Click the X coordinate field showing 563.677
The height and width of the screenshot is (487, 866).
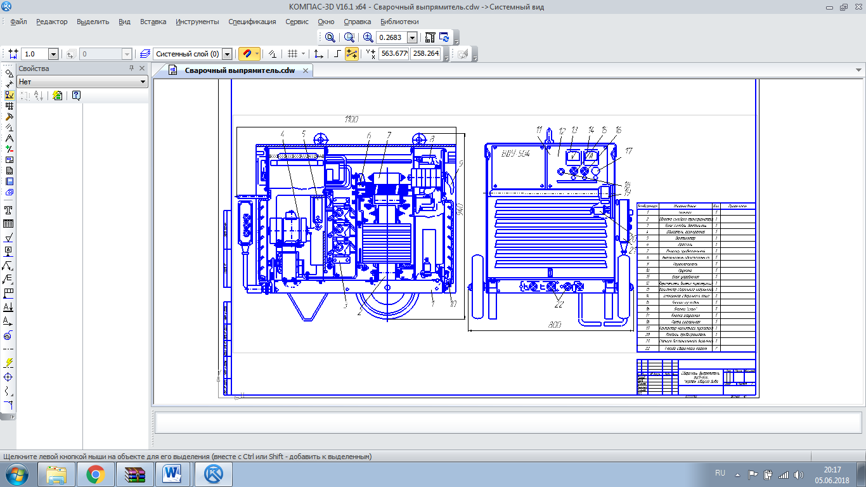coord(394,54)
